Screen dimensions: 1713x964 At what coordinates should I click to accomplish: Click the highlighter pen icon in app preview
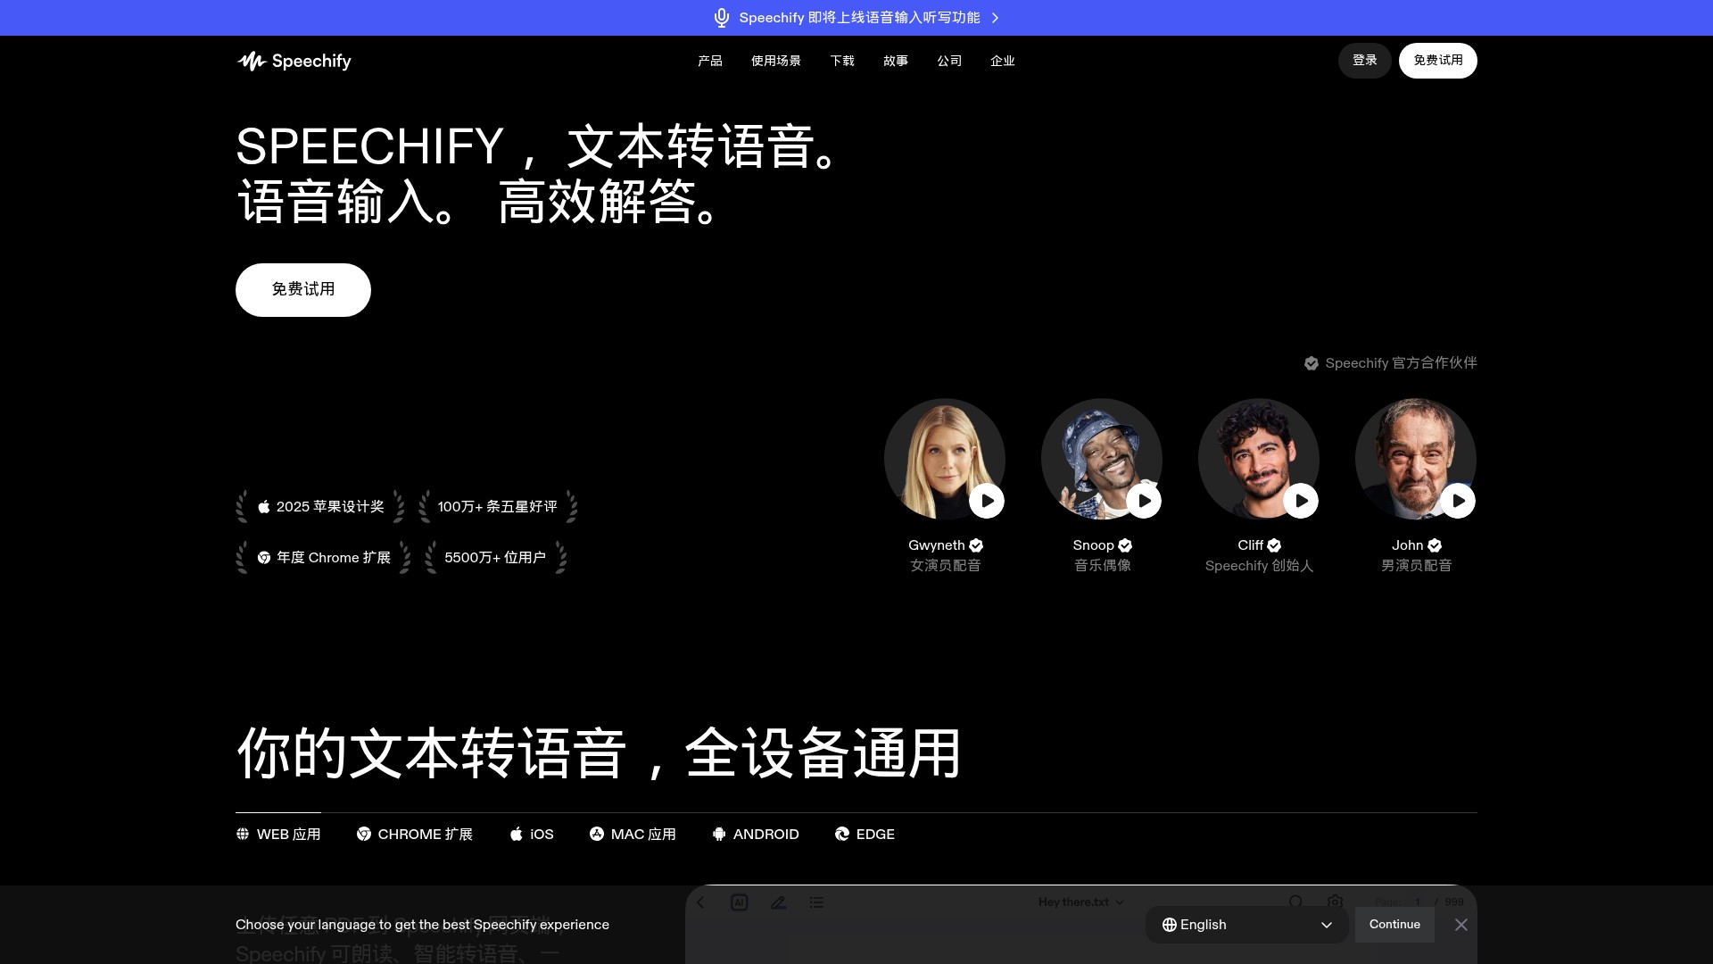(x=778, y=902)
